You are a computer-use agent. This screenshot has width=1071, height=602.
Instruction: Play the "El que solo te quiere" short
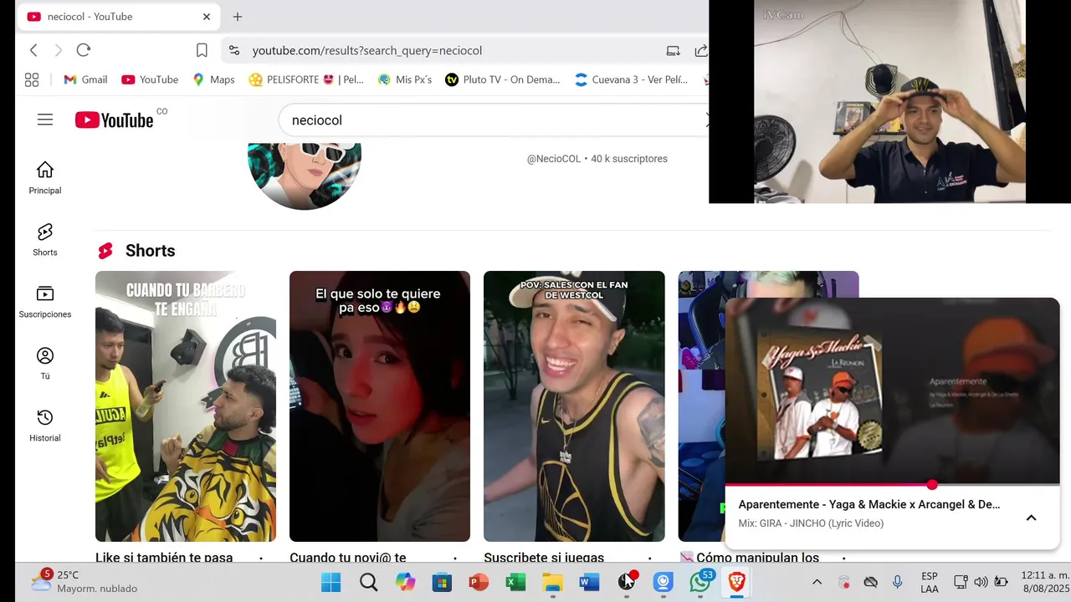(380, 406)
